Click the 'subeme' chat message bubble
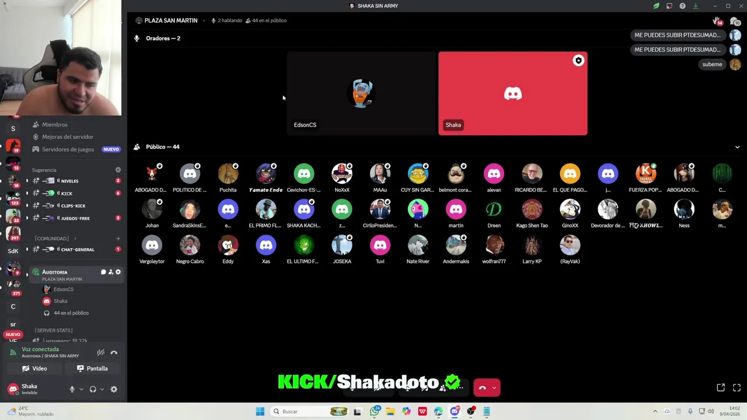 [712, 64]
